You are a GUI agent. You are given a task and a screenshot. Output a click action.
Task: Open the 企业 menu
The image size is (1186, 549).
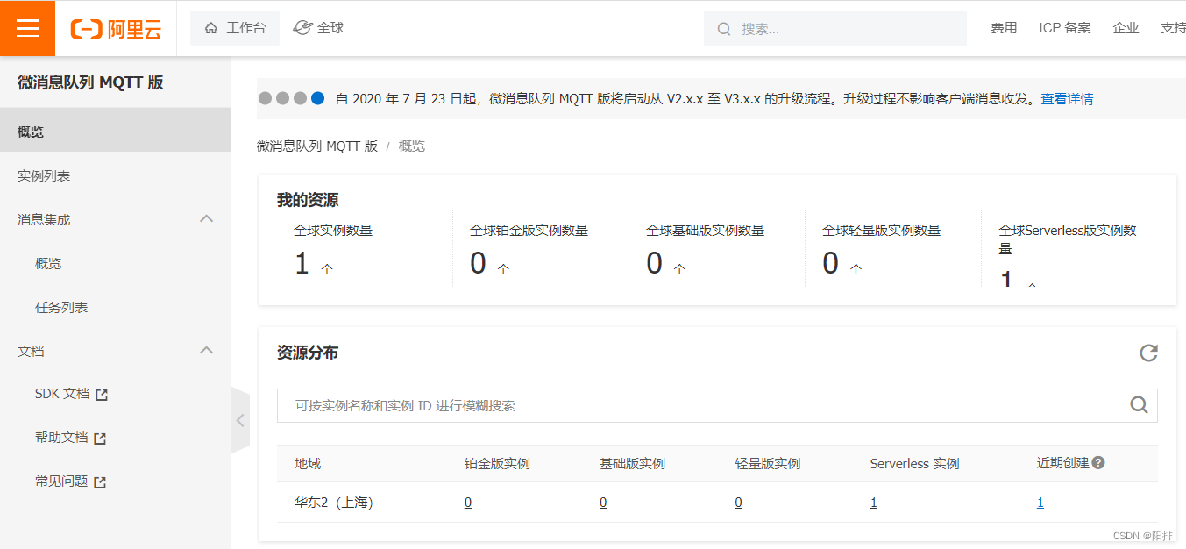pos(1126,28)
